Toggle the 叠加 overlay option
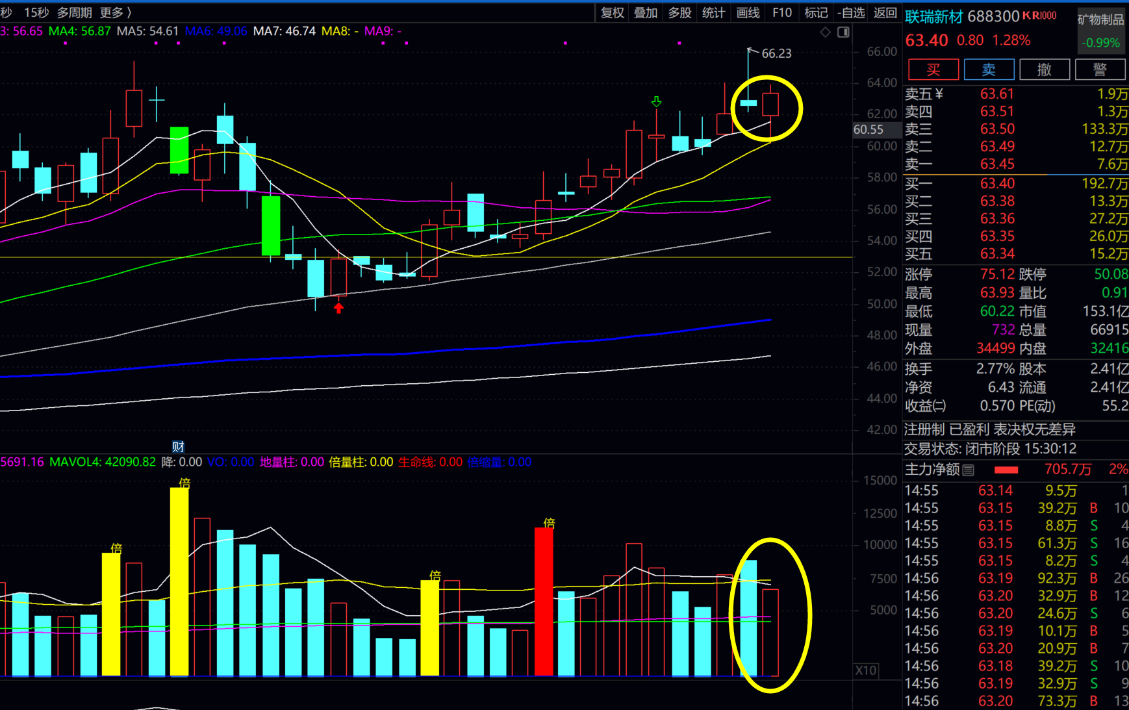Viewport: 1129px width, 710px height. click(x=646, y=12)
